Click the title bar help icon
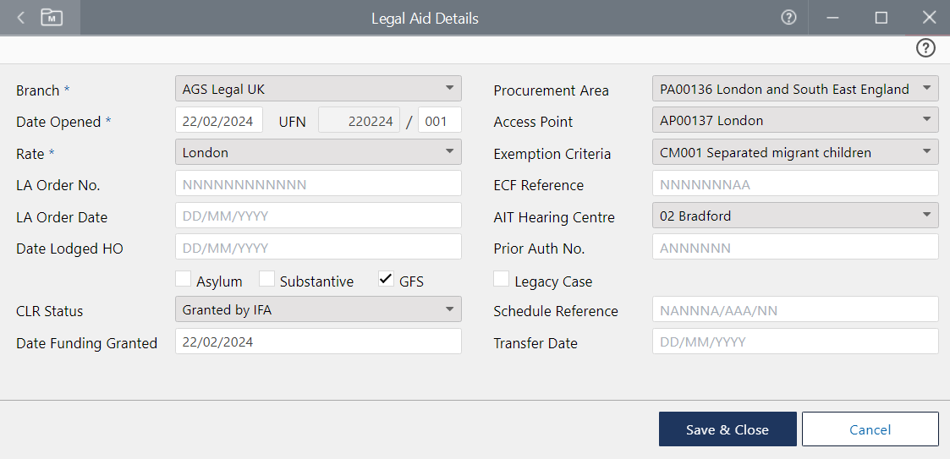950x459 pixels. [x=788, y=18]
